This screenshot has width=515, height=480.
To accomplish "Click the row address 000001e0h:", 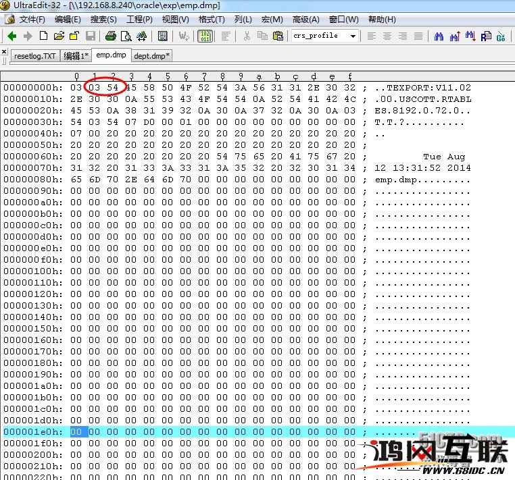I will (x=33, y=432).
